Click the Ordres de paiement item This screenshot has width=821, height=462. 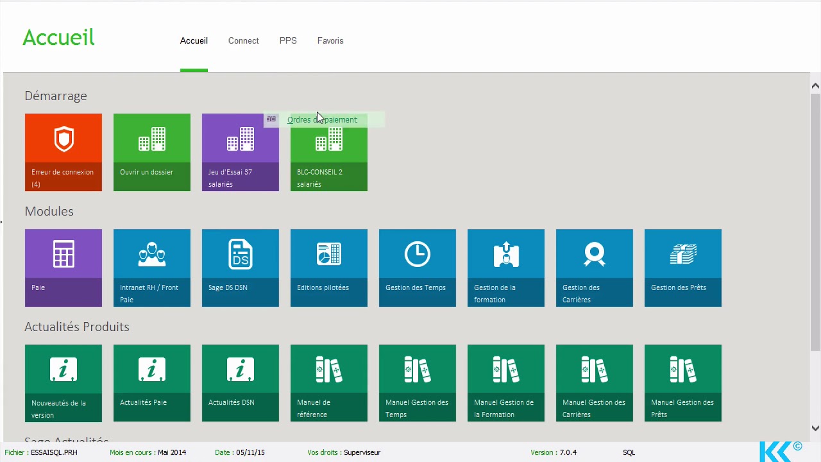pyautogui.click(x=324, y=119)
